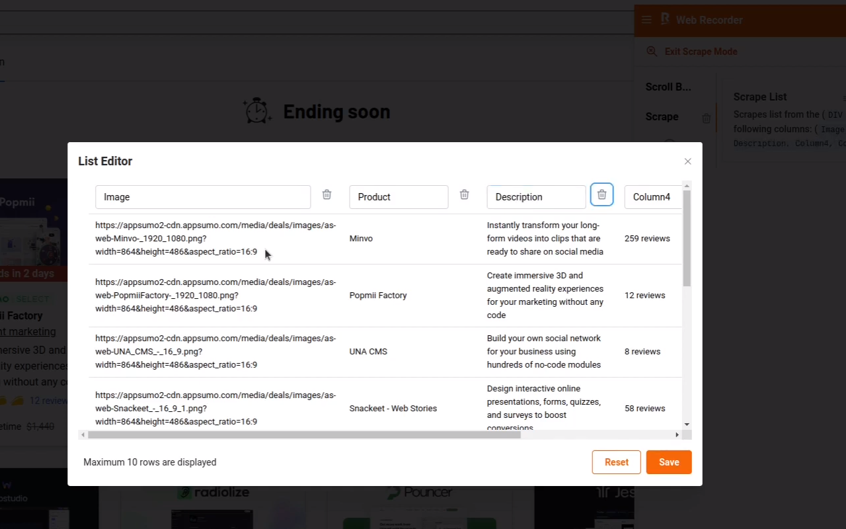This screenshot has width=846, height=529.
Task: Delete the Image column with trash icon
Action: click(327, 194)
